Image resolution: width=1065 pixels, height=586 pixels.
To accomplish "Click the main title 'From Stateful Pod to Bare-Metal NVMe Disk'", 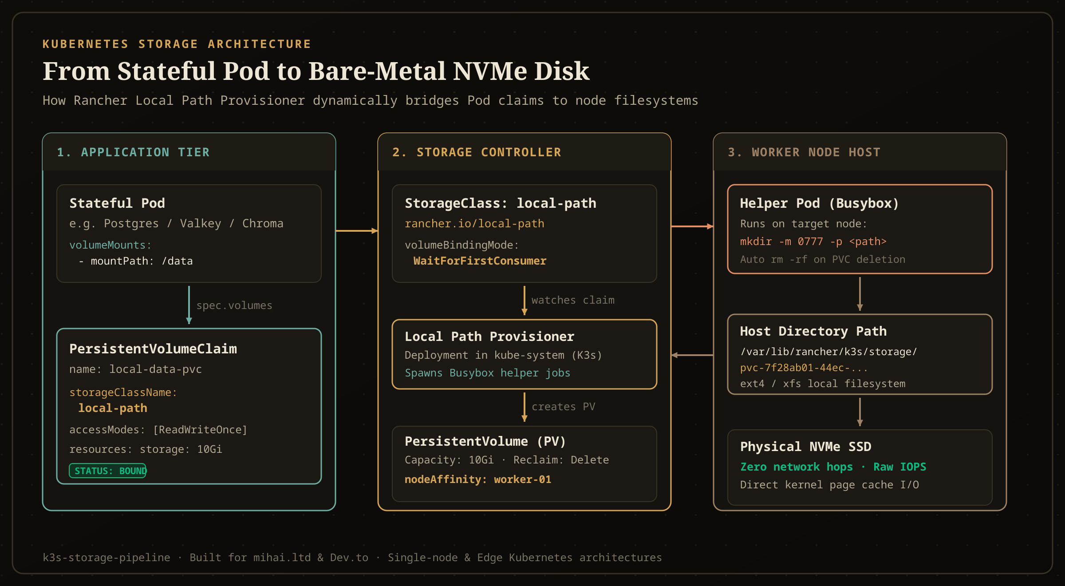I will pyautogui.click(x=316, y=71).
